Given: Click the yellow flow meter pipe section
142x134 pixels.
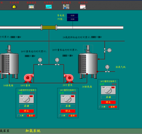Looking at the screenshot, I should pos(49,28).
